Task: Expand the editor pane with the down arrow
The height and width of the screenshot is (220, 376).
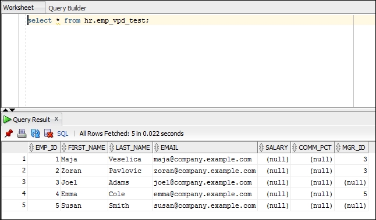Action: (x=12, y=110)
